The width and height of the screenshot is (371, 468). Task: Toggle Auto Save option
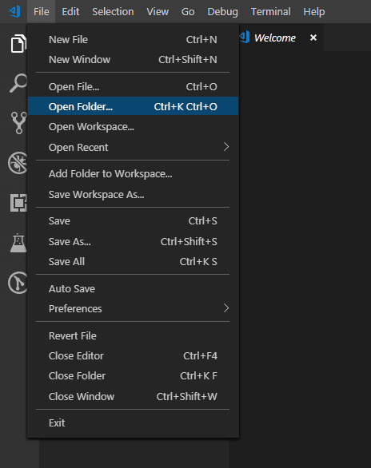coord(133,288)
